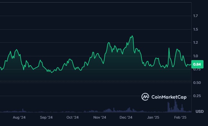The image size is (208, 126).
Task: Click the 1.2 price axis label
Action: point(195,42)
